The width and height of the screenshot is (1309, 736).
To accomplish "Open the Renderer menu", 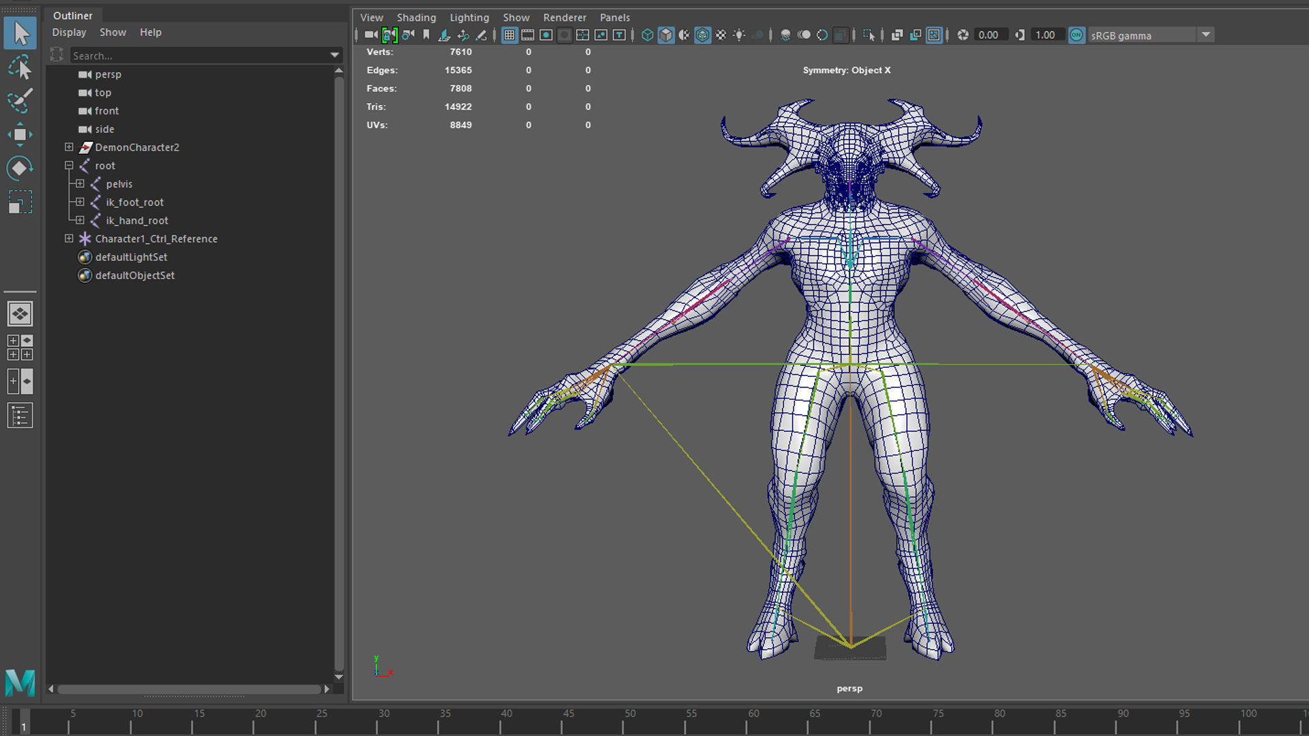I will coord(565,17).
